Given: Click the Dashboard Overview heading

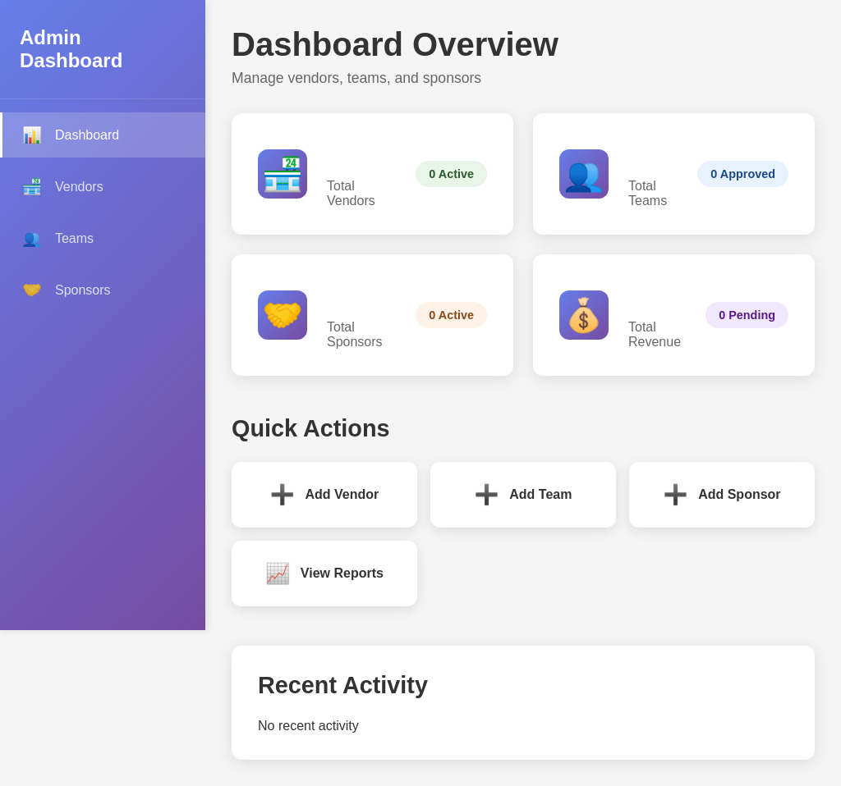Looking at the screenshot, I should coord(395,44).
